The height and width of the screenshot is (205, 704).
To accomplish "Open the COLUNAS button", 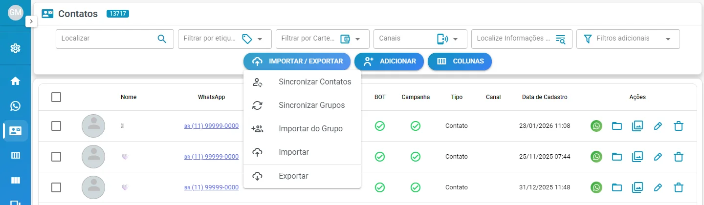I will point(460,61).
